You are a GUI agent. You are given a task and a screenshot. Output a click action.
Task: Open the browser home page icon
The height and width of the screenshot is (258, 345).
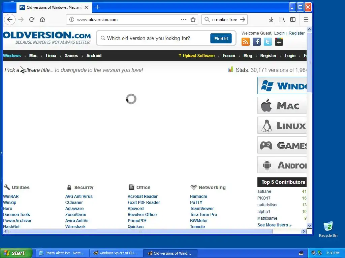(42, 19)
